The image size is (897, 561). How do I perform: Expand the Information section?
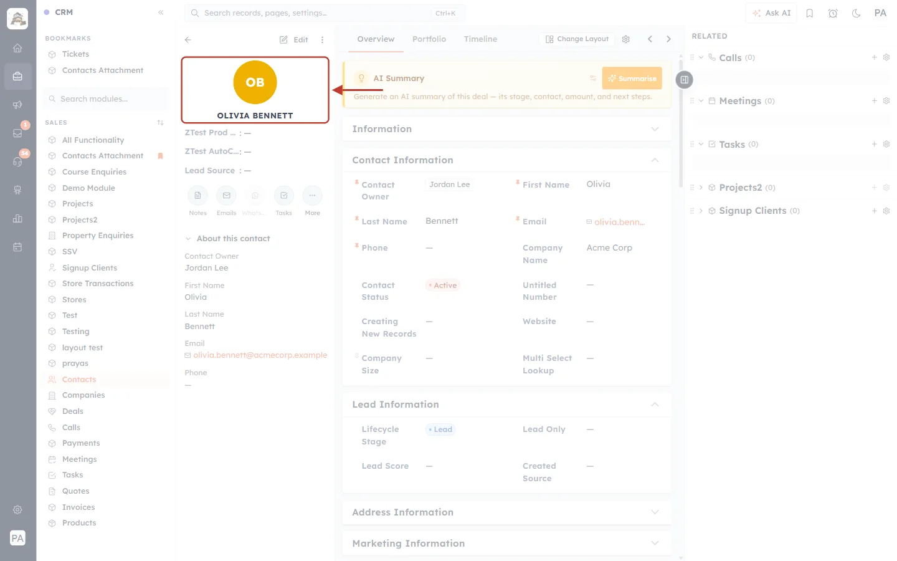pos(655,129)
